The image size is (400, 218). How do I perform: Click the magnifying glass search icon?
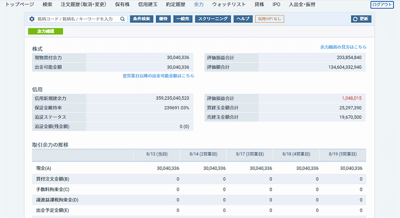click(123, 19)
